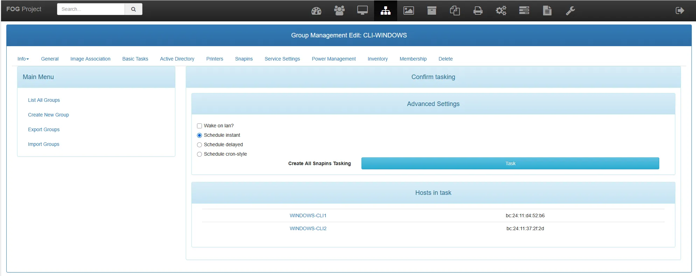Click the Logout arrow icon

pyautogui.click(x=680, y=10)
